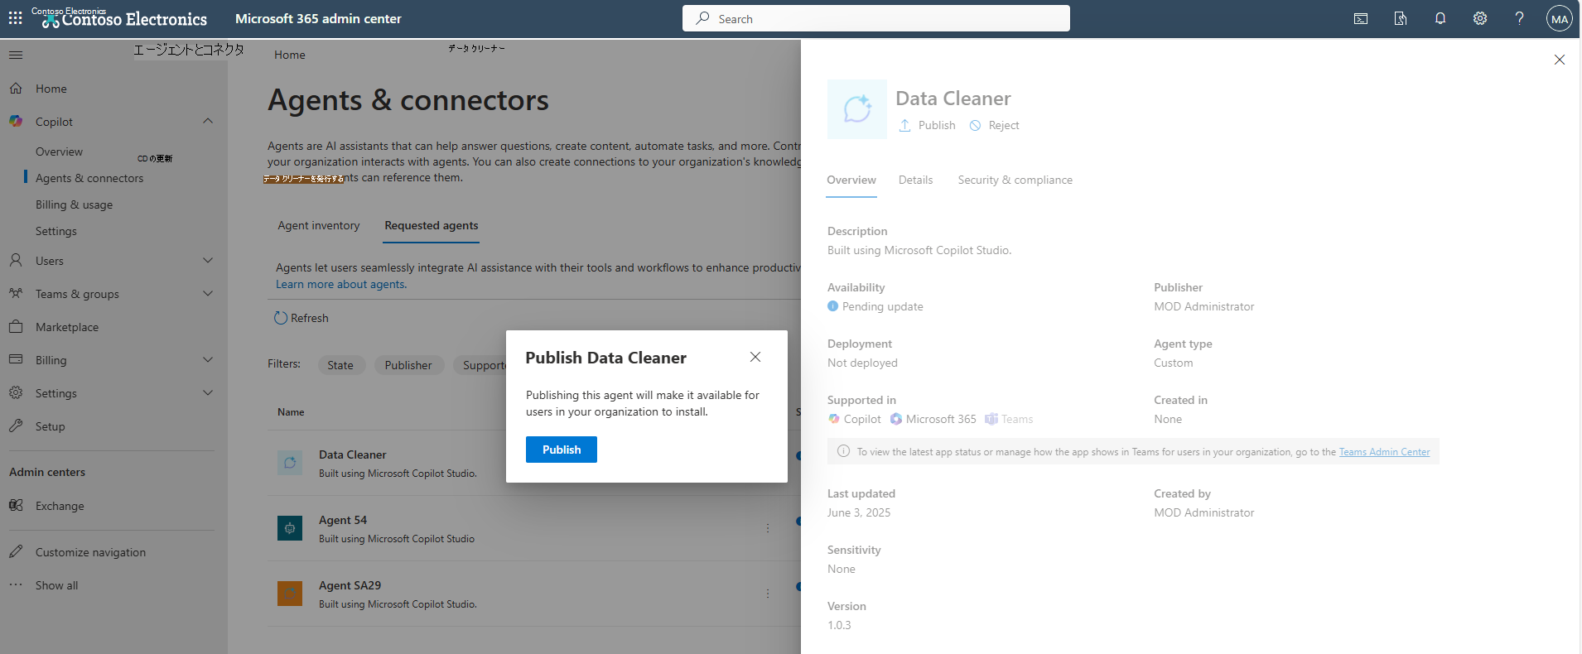Image resolution: width=1582 pixels, height=654 pixels.
Task: Switch to the Details tab
Action: tap(915, 180)
